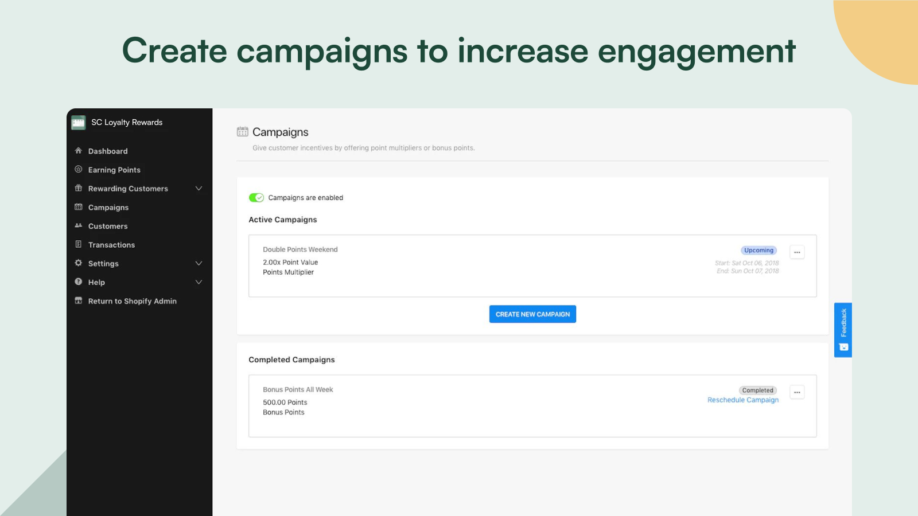Click the Rewarding Customers gift icon
Viewport: 918px width, 516px height.
point(79,188)
